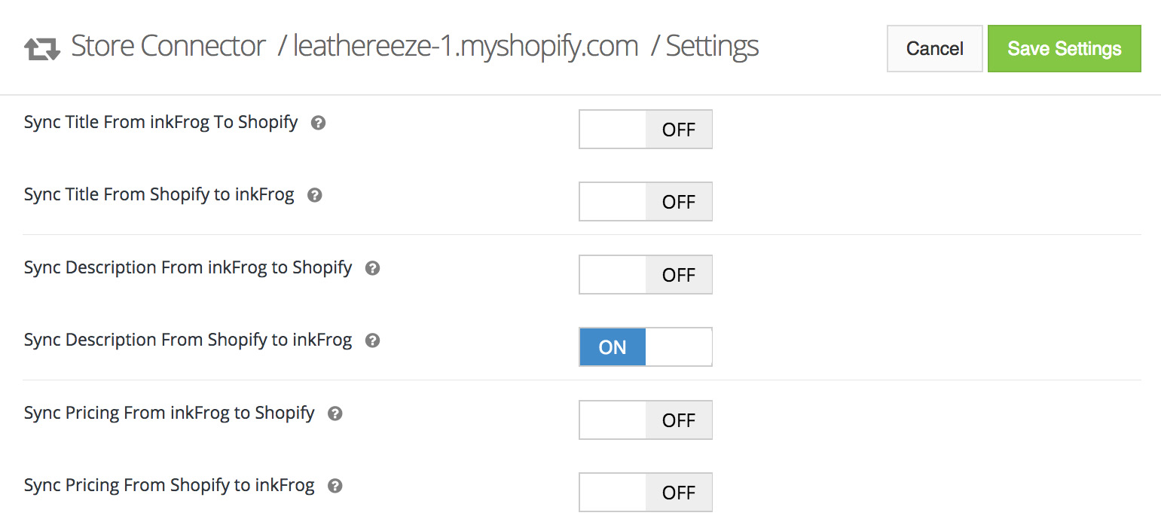The width and height of the screenshot is (1161, 525).
Task: Cancel the settings changes
Action: pos(935,49)
